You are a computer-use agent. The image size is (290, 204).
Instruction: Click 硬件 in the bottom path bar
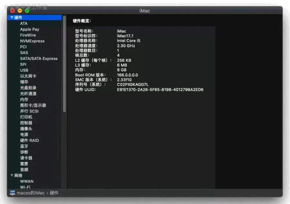click(54, 193)
